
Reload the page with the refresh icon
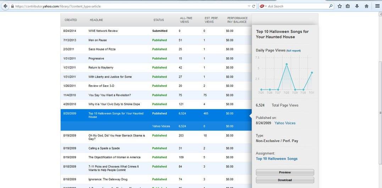pos(254,6)
